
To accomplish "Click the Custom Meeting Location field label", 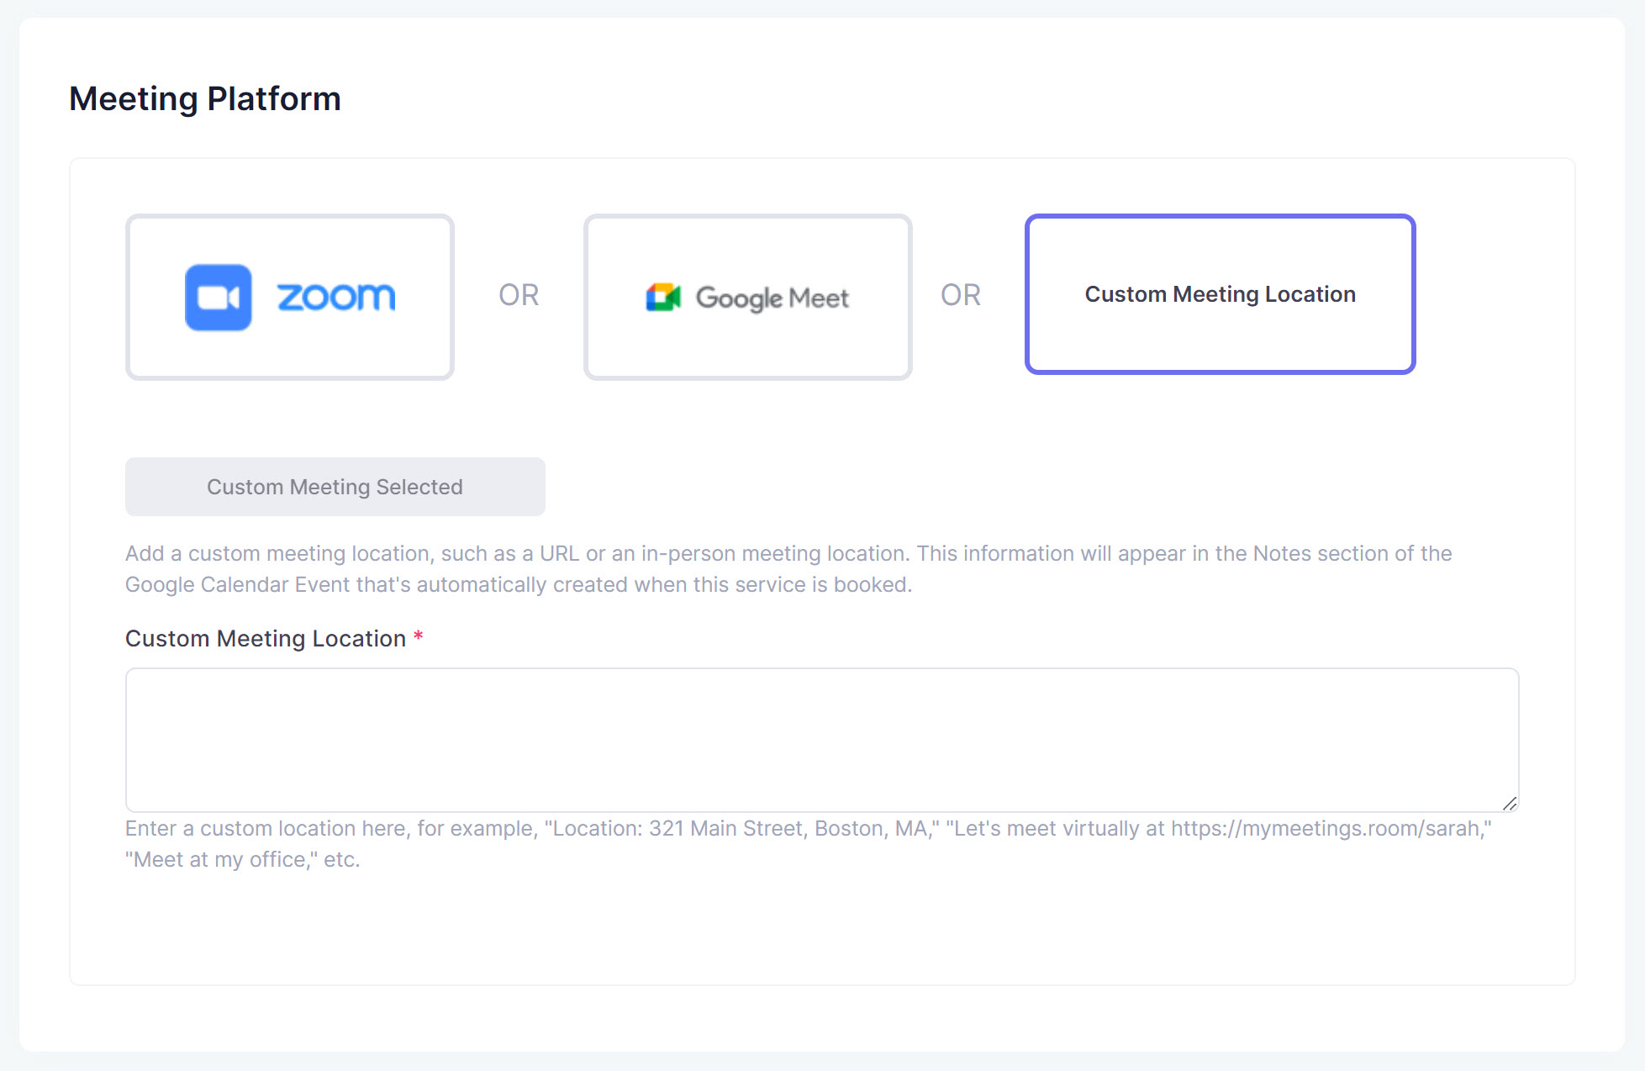I will [x=266, y=639].
